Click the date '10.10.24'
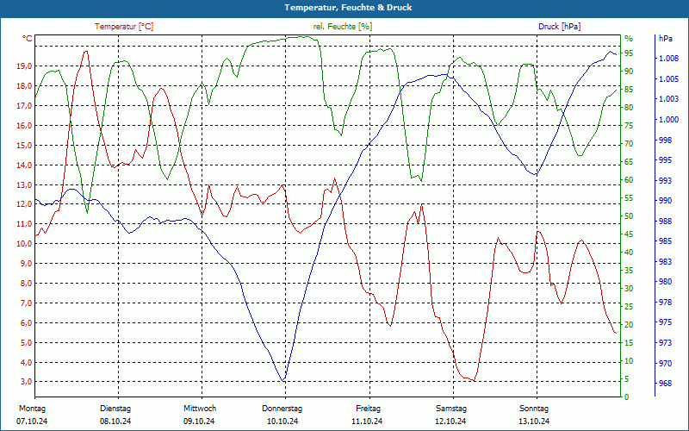The height and width of the screenshot is (431, 689). [x=282, y=422]
